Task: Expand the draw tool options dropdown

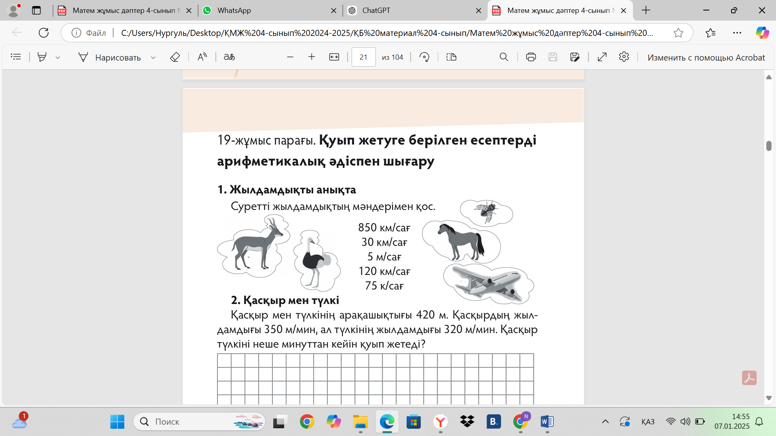Action: (153, 58)
